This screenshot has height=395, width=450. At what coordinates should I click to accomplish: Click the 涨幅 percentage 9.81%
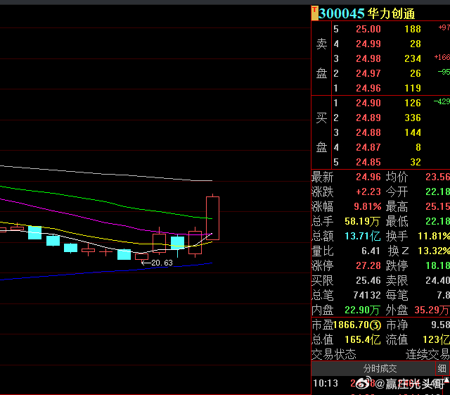(x=367, y=206)
